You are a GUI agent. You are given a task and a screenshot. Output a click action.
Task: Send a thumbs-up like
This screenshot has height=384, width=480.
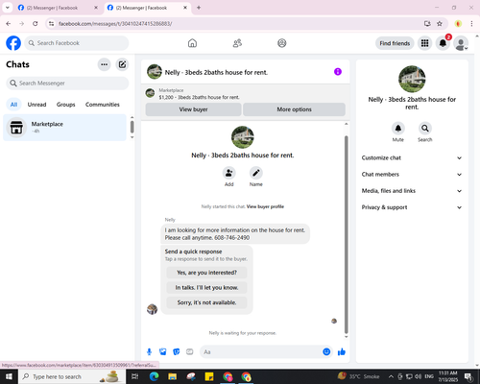(342, 352)
